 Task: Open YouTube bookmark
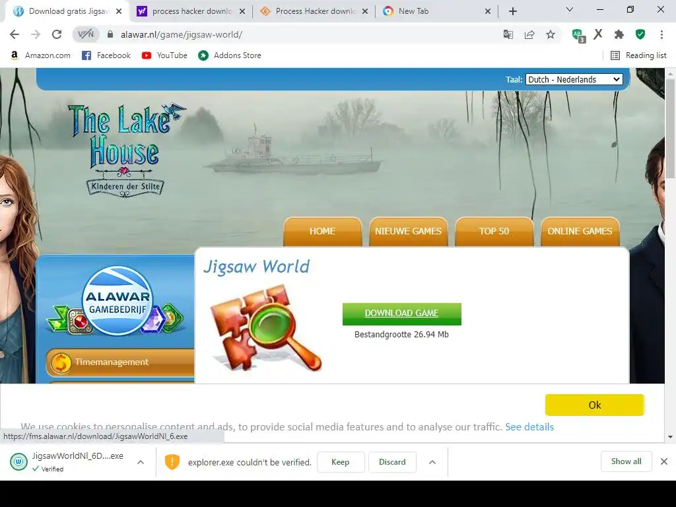click(164, 55)
